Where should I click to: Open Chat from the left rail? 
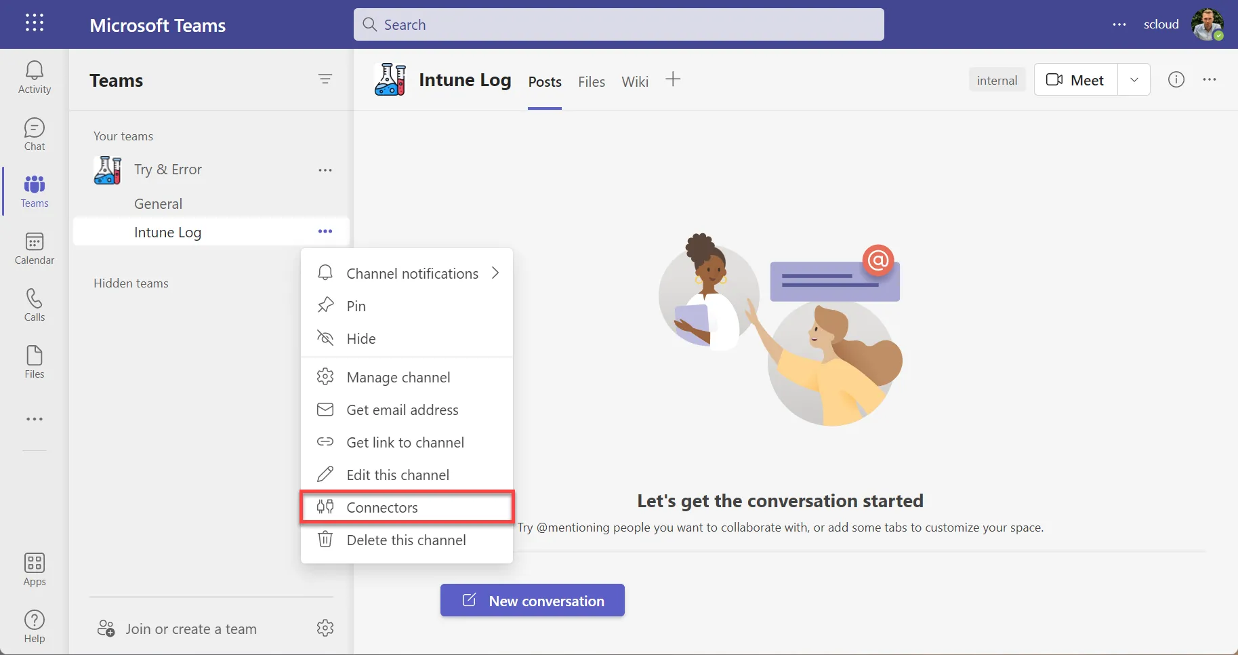coord(35,134)
